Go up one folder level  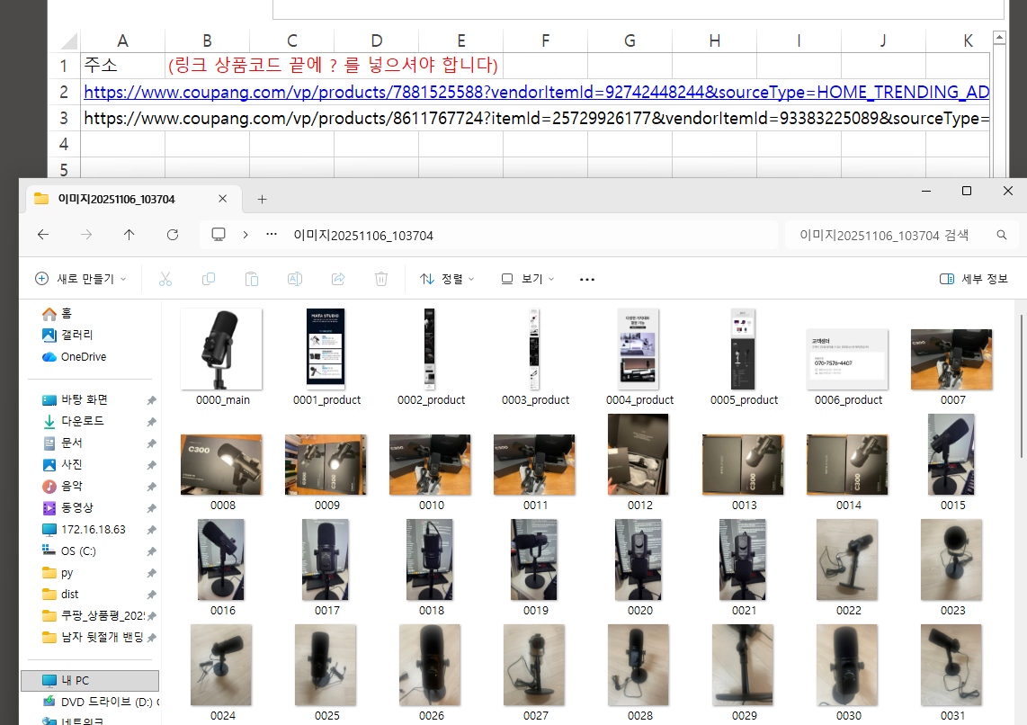coord(129,235)
